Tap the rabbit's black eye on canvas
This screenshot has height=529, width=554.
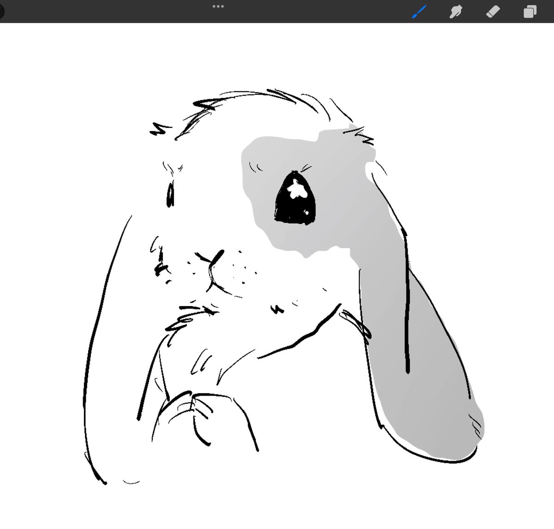tap(295, 198)
